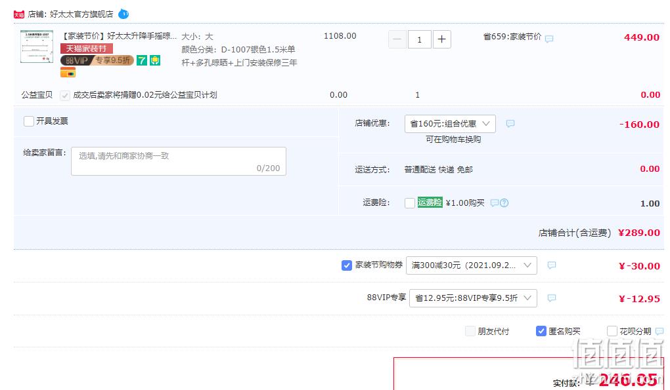670x390 pixels.
Task: Click the 成交后卖家将捐赠0.02元 donation text
Action: 145,94
